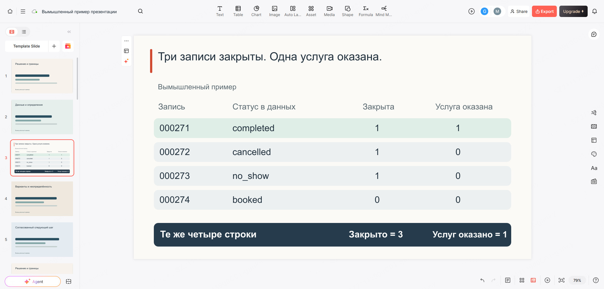Image resolution: width=604 pixels, height=289 pixels.
Task: Open the comments panel icon
Action: click(594, 34)
